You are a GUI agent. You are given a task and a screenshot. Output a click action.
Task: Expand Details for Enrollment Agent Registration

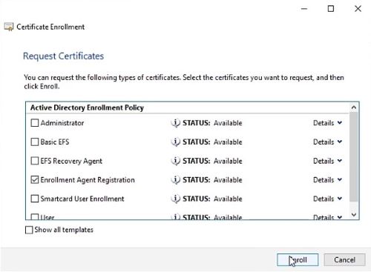point(327,179)
